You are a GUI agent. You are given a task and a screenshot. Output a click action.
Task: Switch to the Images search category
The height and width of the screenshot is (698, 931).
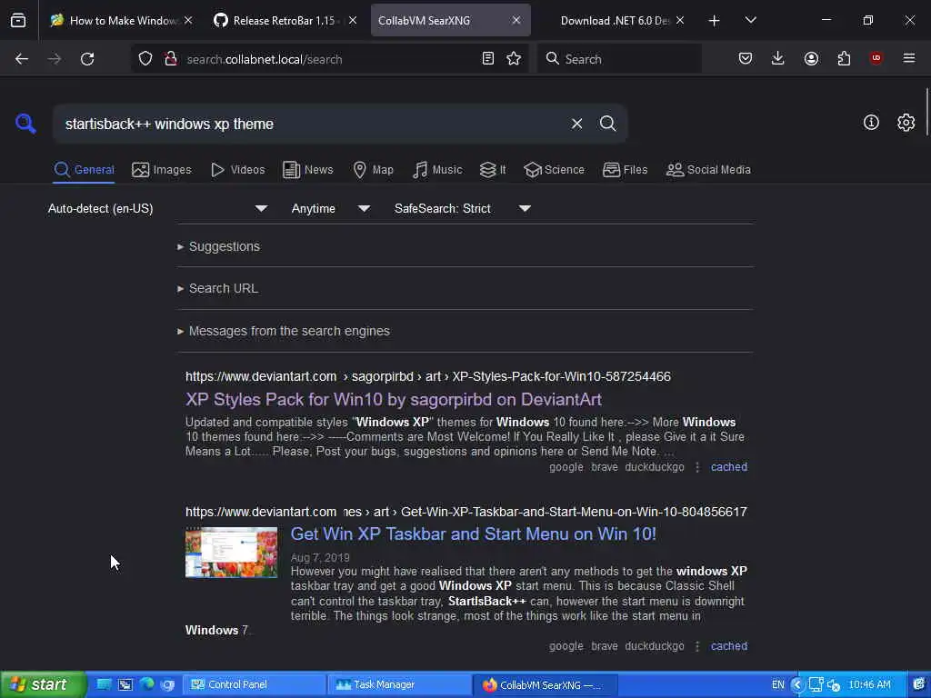click(162, 170)
